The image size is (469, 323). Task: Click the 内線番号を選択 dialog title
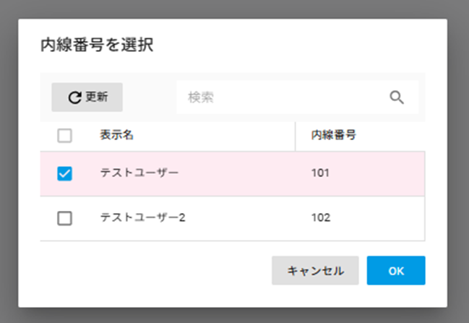click(96, 45)
